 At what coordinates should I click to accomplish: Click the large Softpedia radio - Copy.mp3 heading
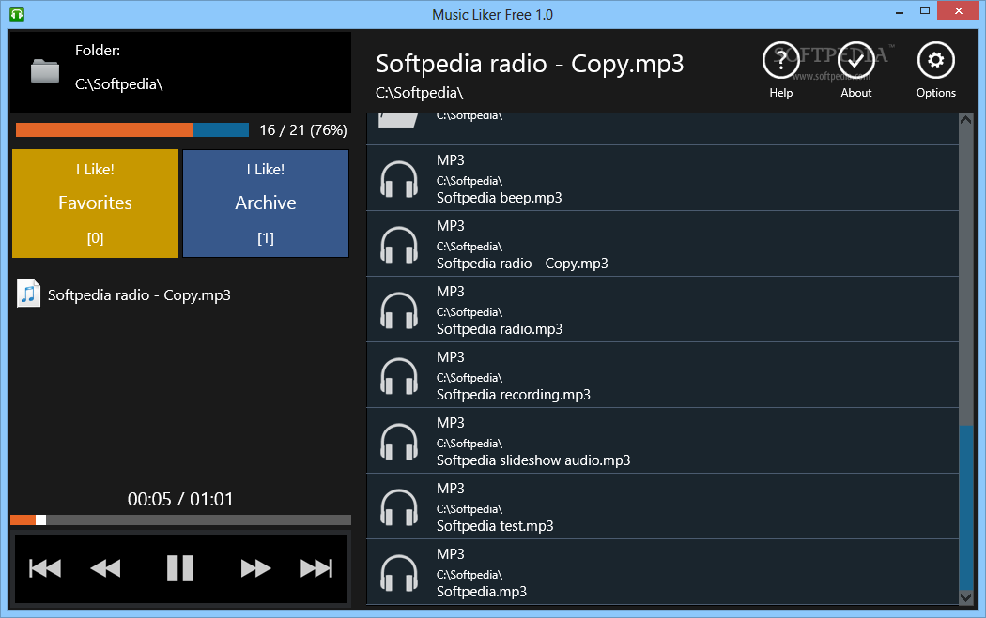[x=530, y=64]
